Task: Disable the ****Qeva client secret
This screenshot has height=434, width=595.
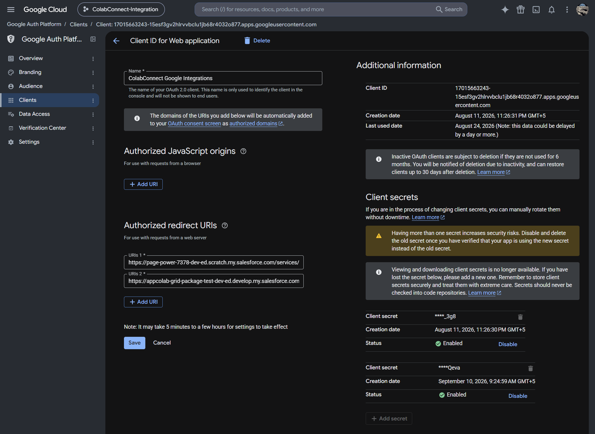Action: pos(518,396)
